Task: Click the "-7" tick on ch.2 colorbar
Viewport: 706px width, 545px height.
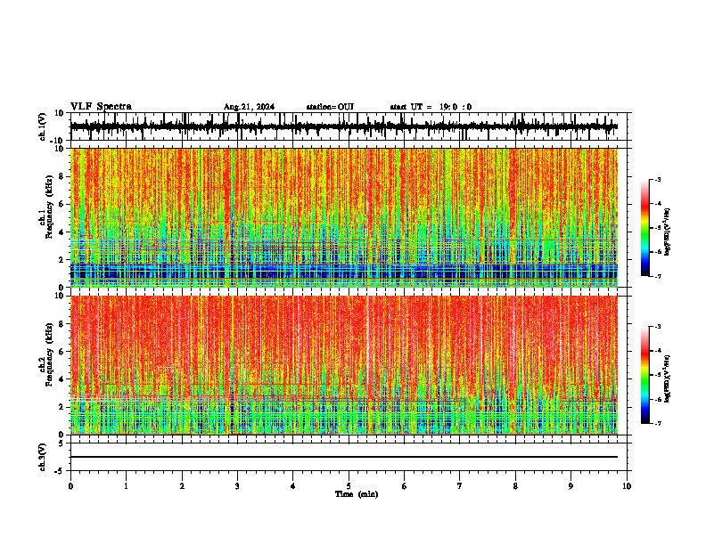Action: click(x=657, y=423)
